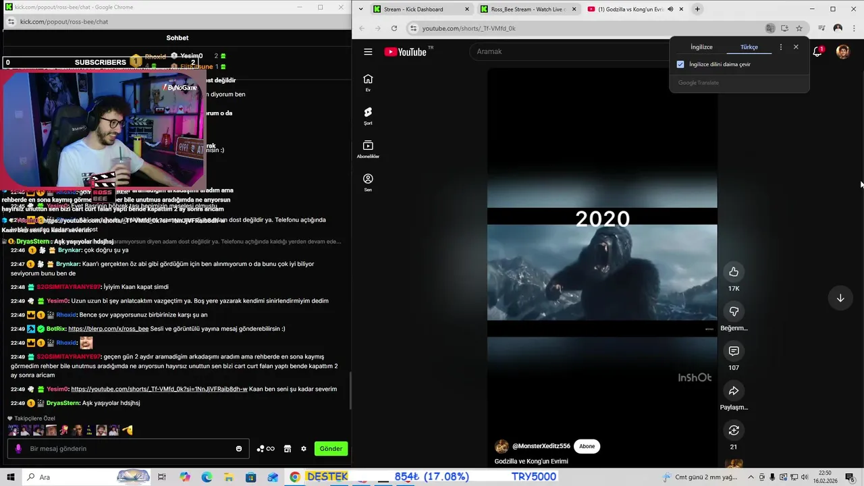Share the short via Paylaş icon

(734, 391)
